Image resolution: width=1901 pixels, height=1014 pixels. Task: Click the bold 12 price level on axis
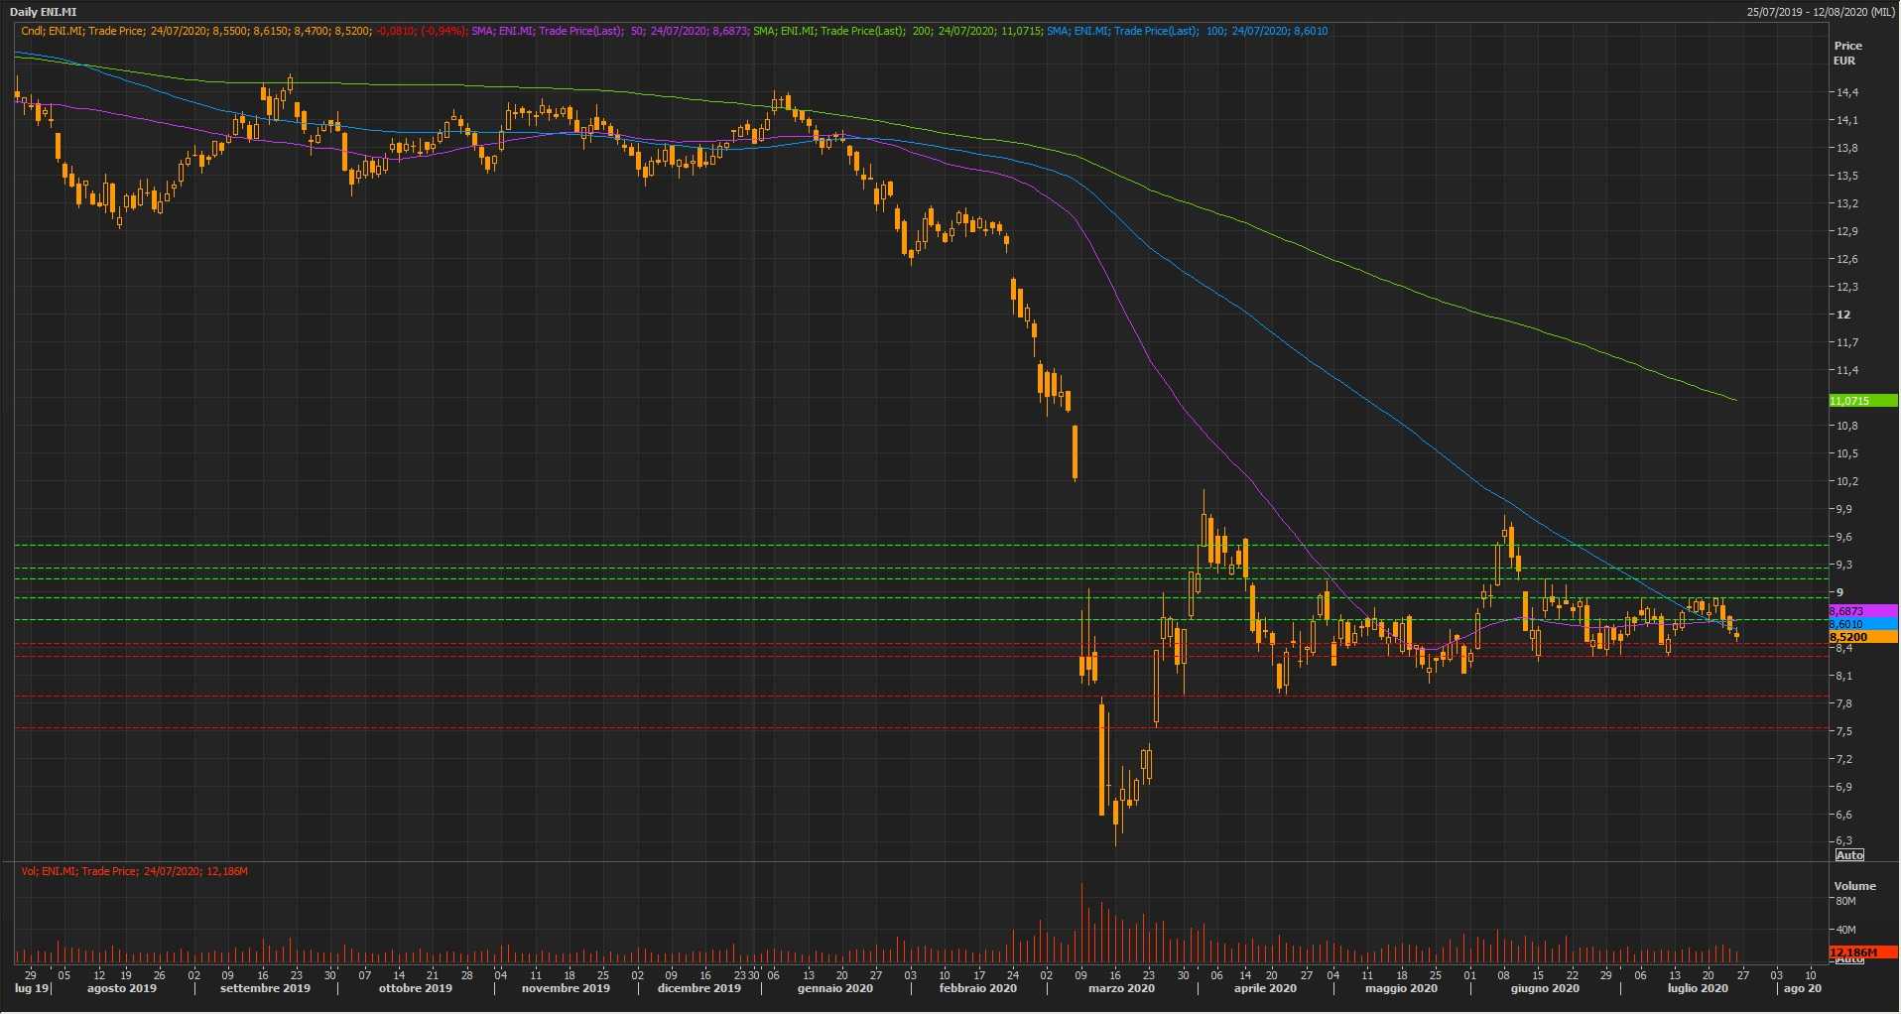(1843, 315)
